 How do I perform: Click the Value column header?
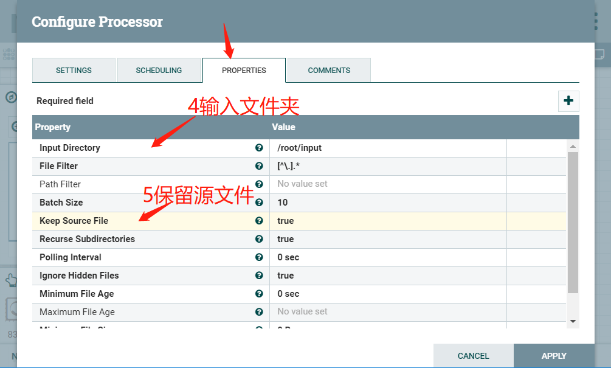[x=283, y=127]
